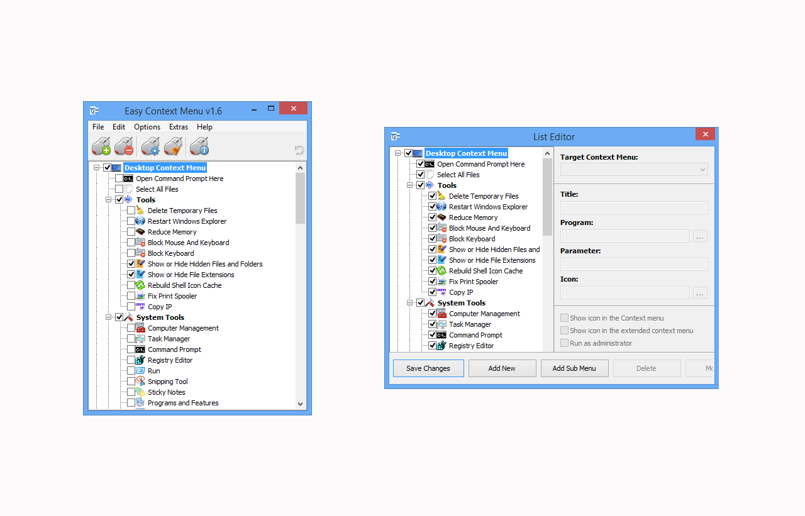Click the Snipping Tool scissors icon in main window
The height and width of the screenshot is (516, 805).
click(140, 382)
